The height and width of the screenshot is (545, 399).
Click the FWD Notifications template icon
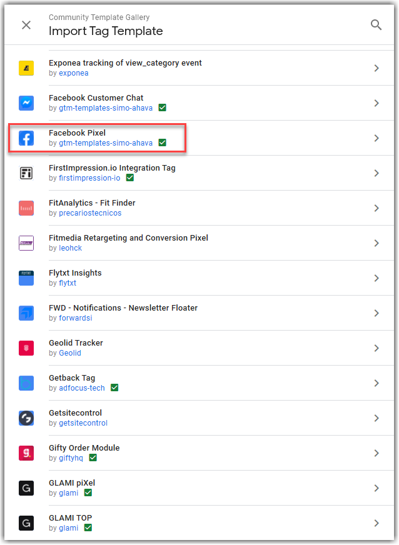[x=26, y=313]
